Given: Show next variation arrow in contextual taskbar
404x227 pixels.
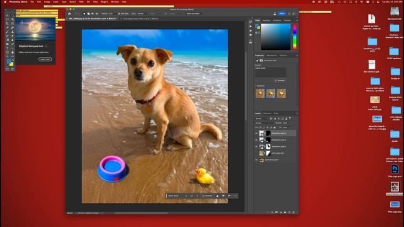Looking at the screenshot, I should [197, 196].
